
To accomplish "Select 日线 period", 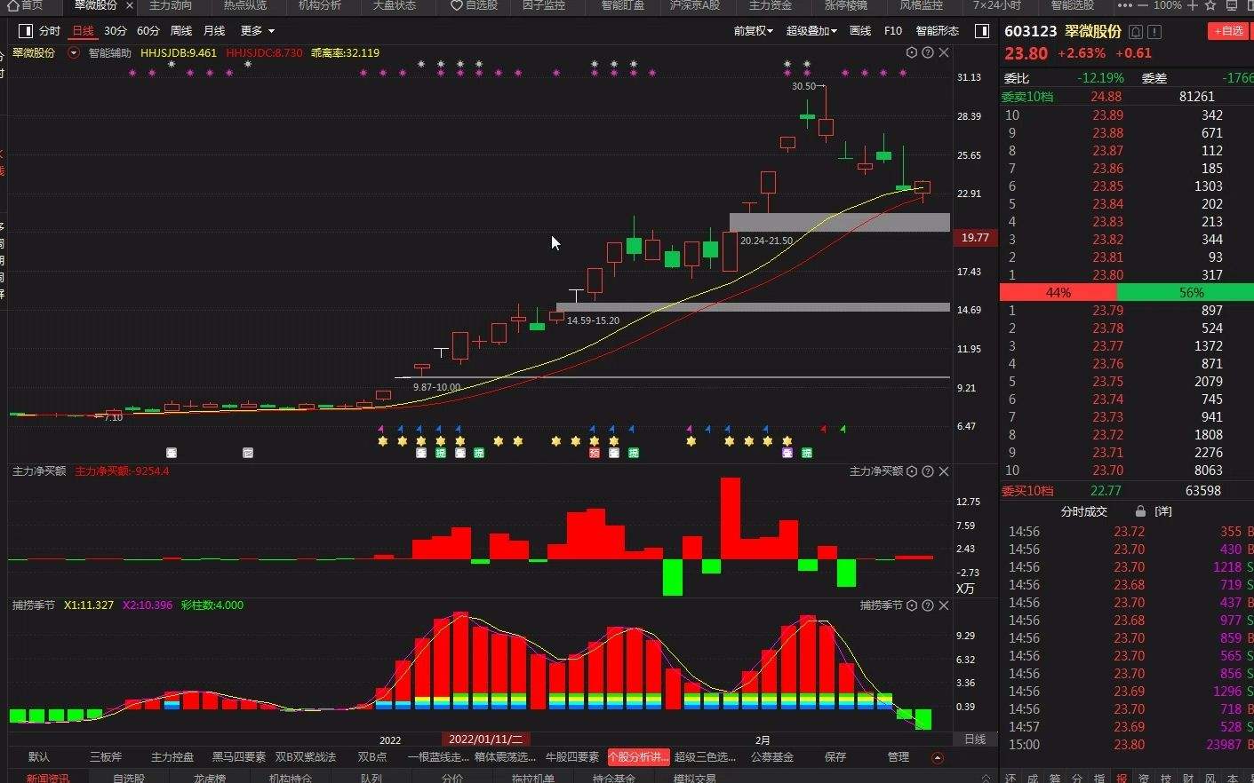I will [x=83, y=31].
